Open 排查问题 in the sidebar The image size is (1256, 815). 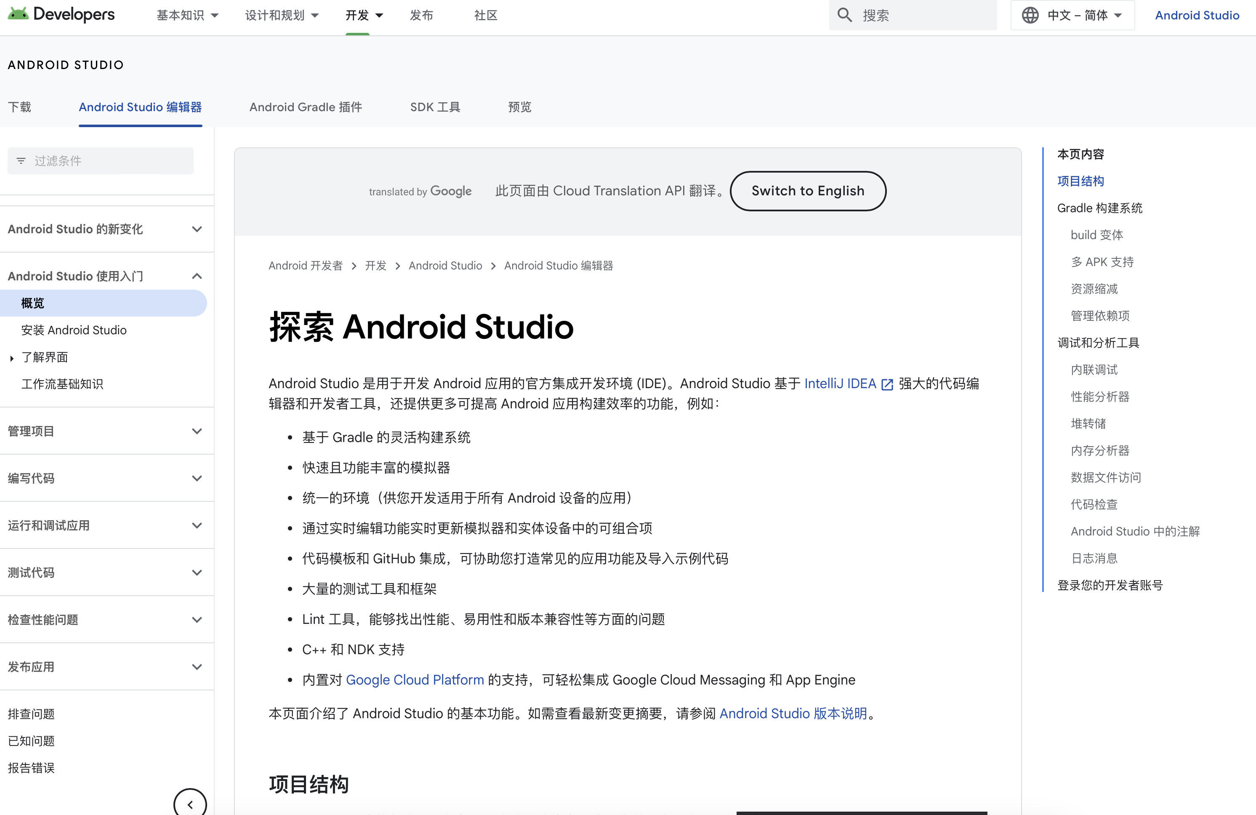tap(31, 714)
